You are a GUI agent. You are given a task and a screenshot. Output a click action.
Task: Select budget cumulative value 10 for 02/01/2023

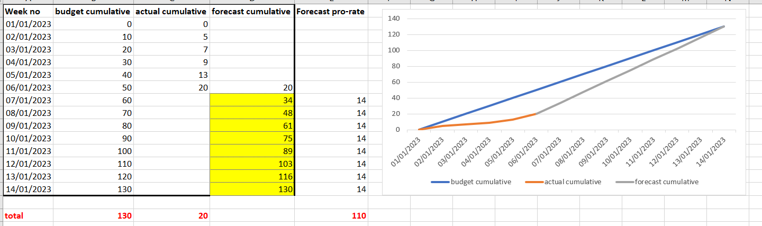pos(93,37)
